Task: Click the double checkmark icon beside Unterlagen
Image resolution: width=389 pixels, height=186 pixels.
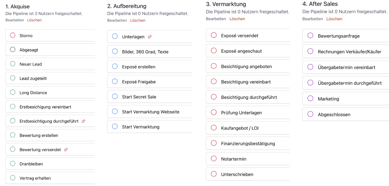Action: click(x=150, y=37)
